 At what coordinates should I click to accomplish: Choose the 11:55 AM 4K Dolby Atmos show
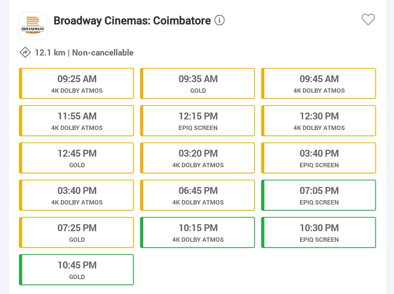point(76,121)
